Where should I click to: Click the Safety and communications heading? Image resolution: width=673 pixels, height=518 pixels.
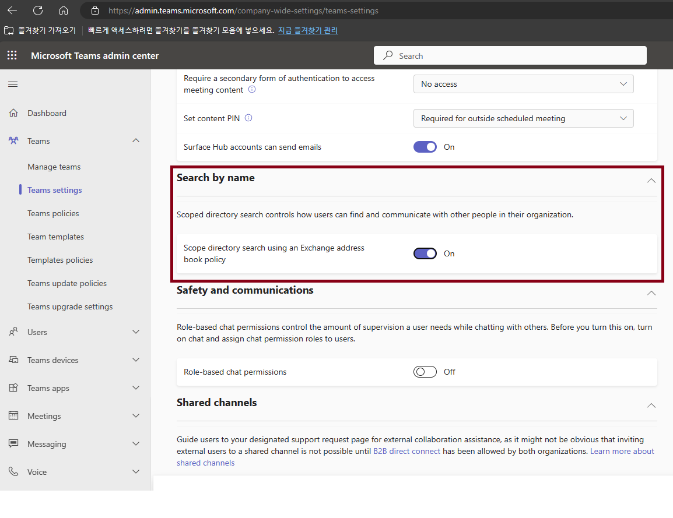point(245,290)
